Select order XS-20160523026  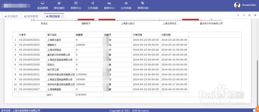[29, 79]
